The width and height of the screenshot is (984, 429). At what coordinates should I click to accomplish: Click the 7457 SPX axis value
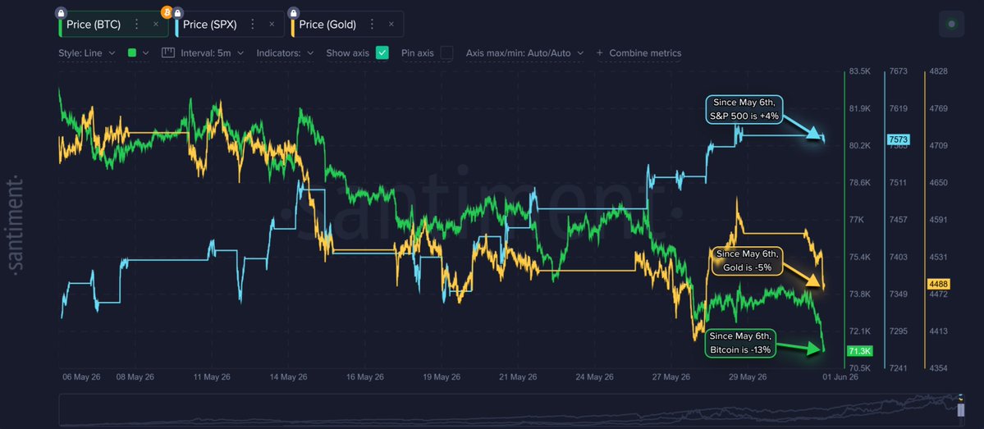point(899,220)
